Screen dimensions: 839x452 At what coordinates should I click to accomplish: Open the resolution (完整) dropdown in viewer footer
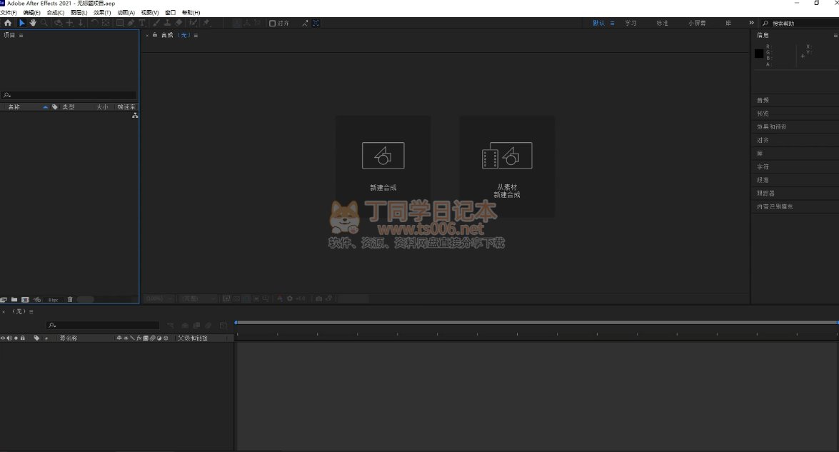[x=198, y=298]
